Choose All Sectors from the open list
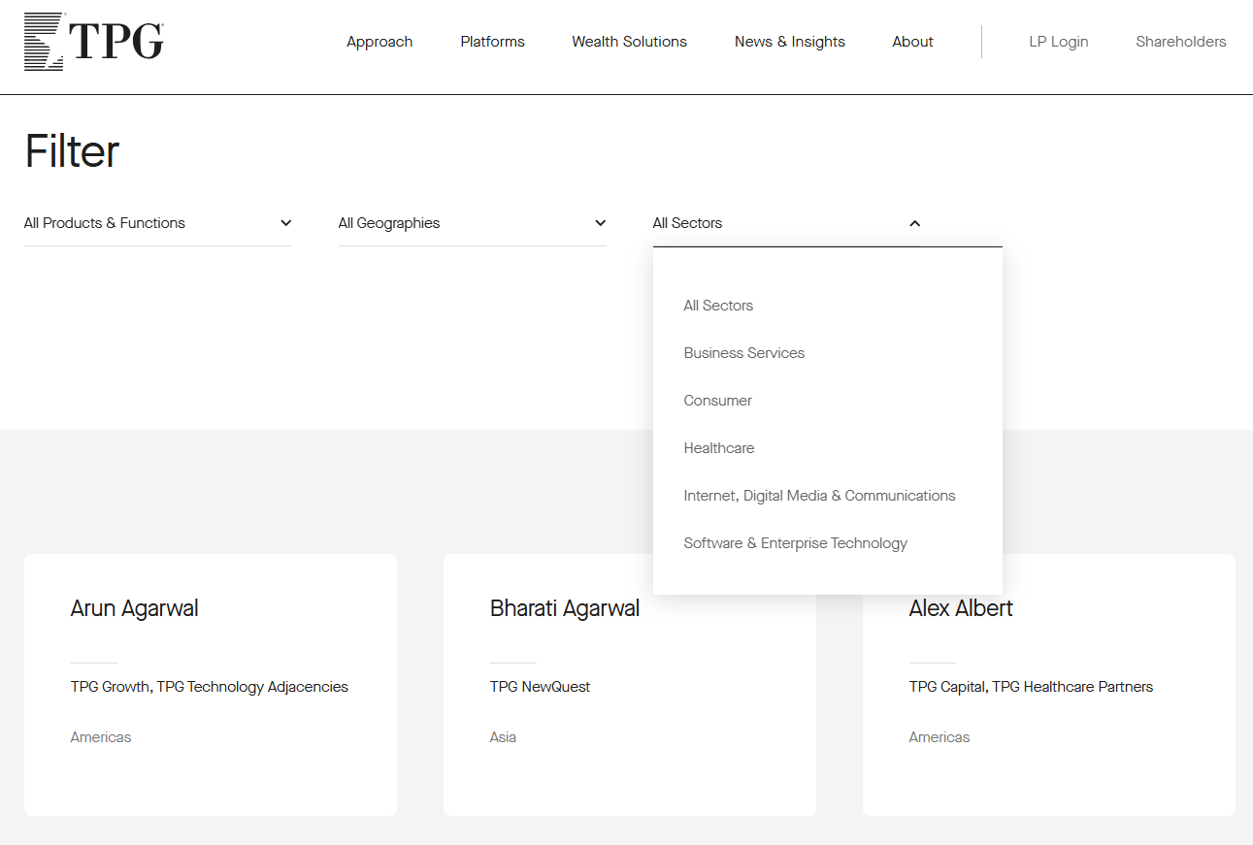1253x845 pixels. (718, 305)
